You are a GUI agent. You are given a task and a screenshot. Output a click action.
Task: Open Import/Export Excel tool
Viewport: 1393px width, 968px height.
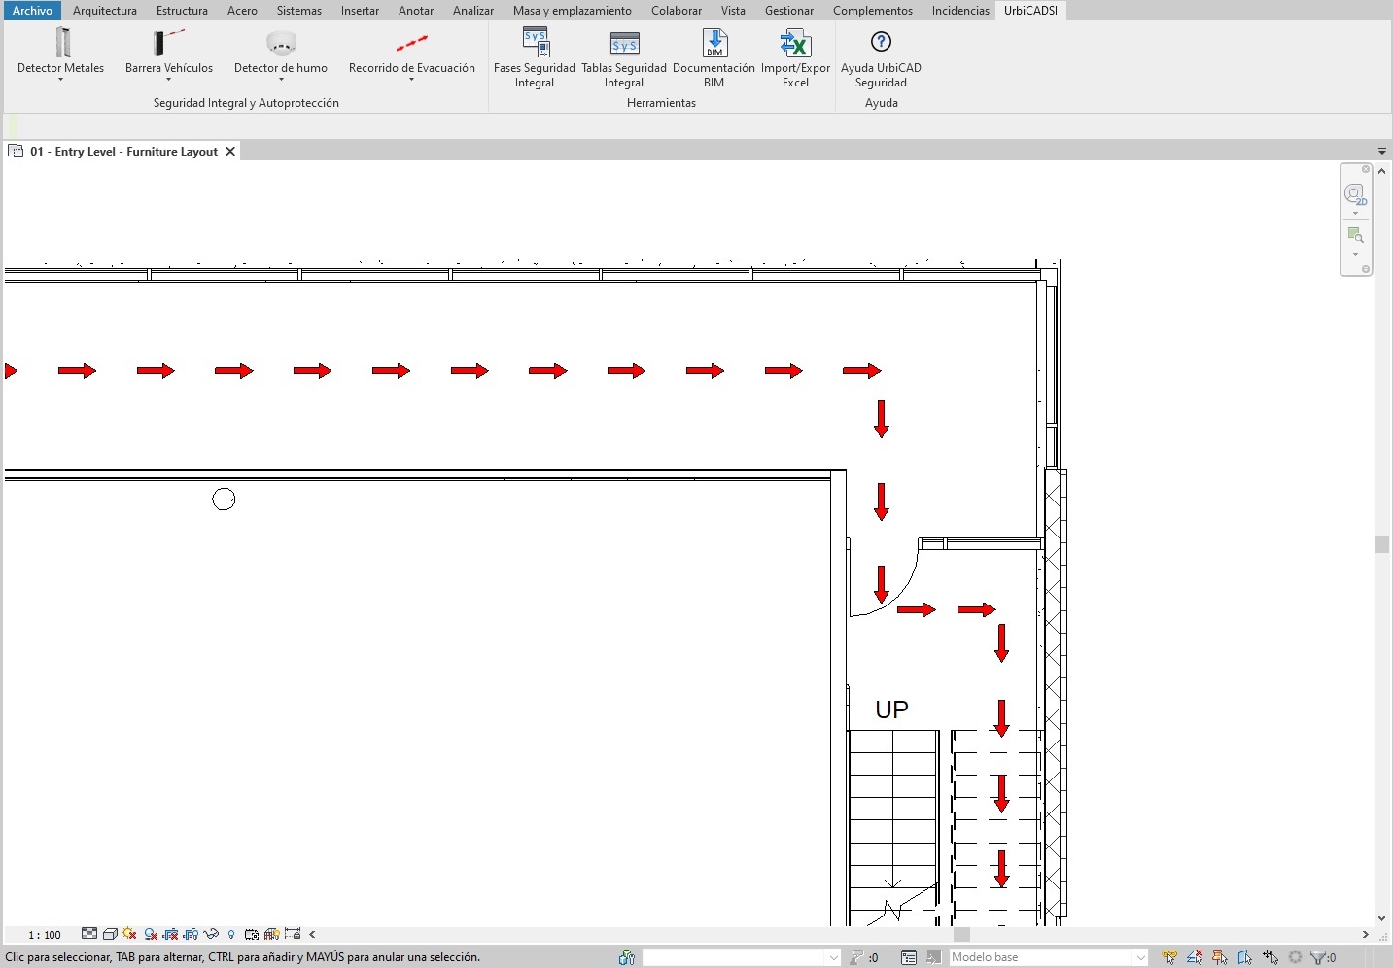click(x=795, y=57)
